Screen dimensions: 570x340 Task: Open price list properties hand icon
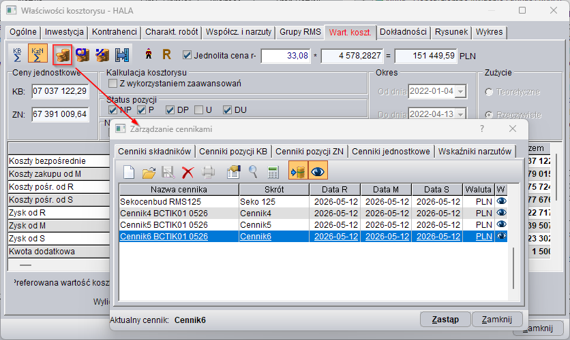coord(233,172)
